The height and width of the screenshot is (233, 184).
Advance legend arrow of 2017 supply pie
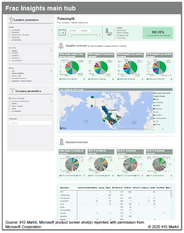pos(113,79)
